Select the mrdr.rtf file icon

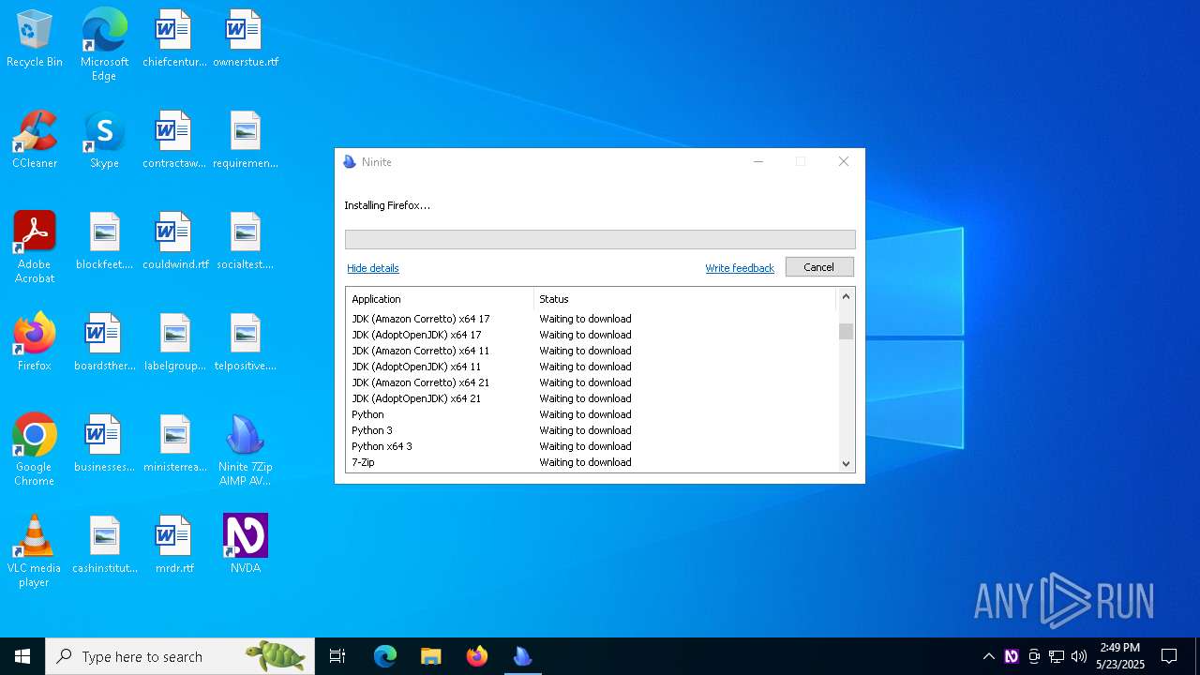[174, 546]
